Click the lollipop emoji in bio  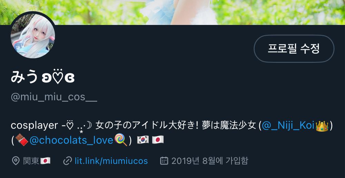tap(121, 140)
